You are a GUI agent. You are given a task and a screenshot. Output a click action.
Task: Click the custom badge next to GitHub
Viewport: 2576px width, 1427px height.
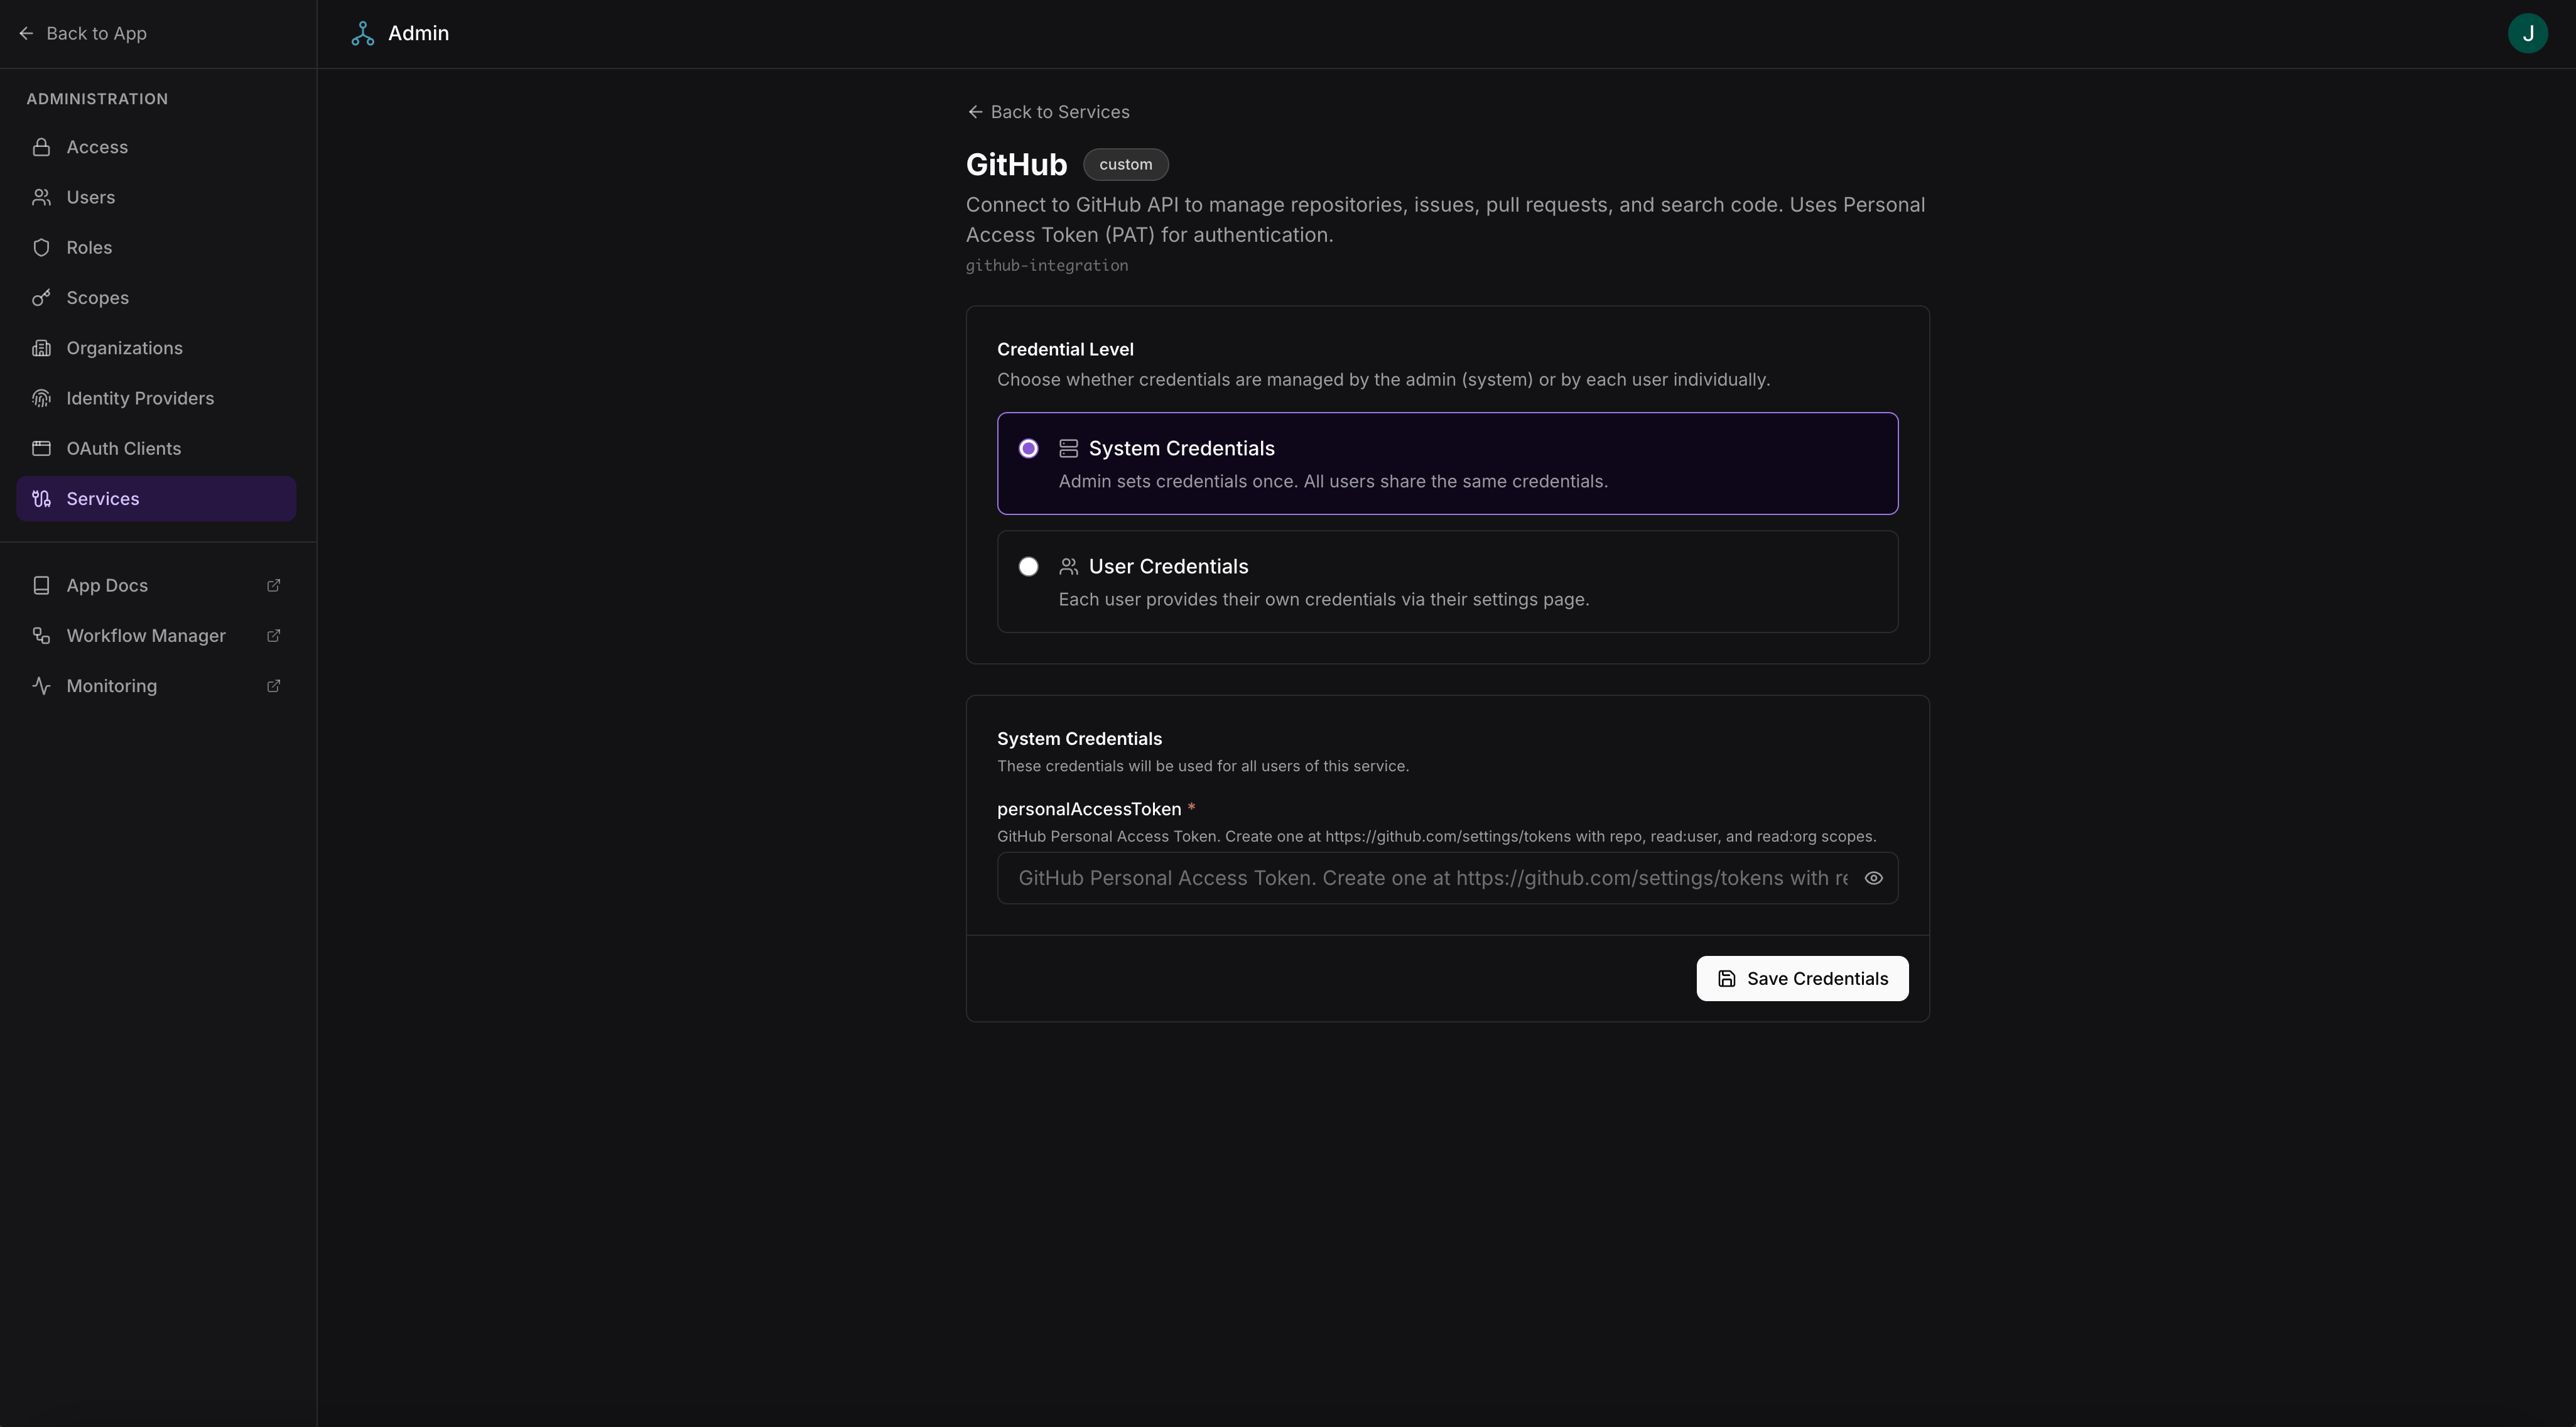tap(1125, 164)
